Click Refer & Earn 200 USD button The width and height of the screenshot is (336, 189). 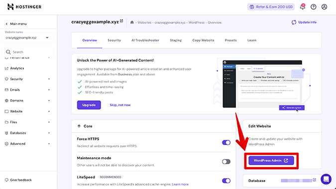click(x=271, y=7)
